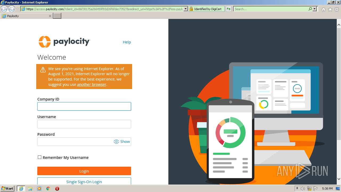The height and width of the screenshot is (192, 341).
Task: Click the search magnifier icon
Action: click(x=310, y=9)
